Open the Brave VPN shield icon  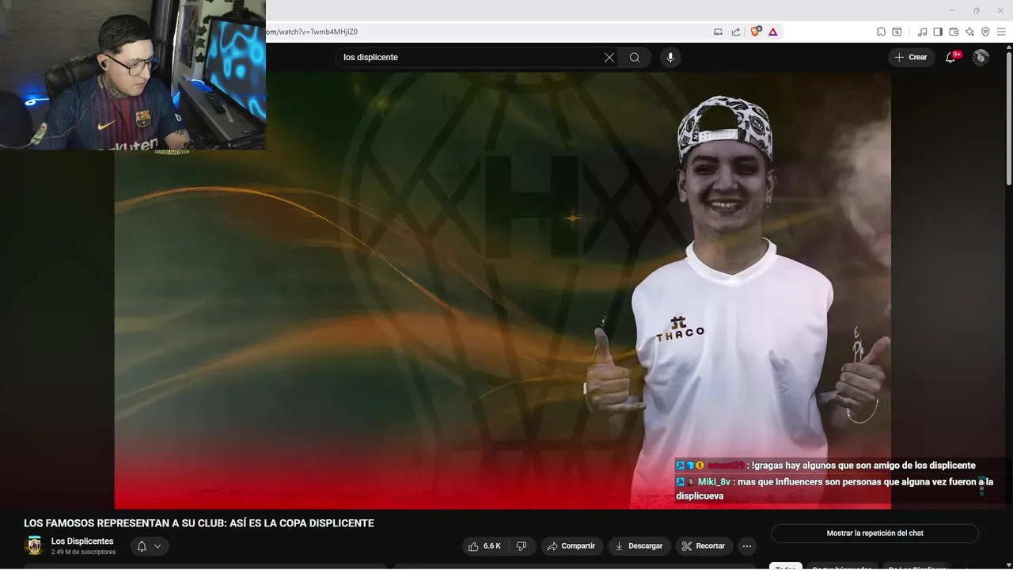click(x=985, y=32)
